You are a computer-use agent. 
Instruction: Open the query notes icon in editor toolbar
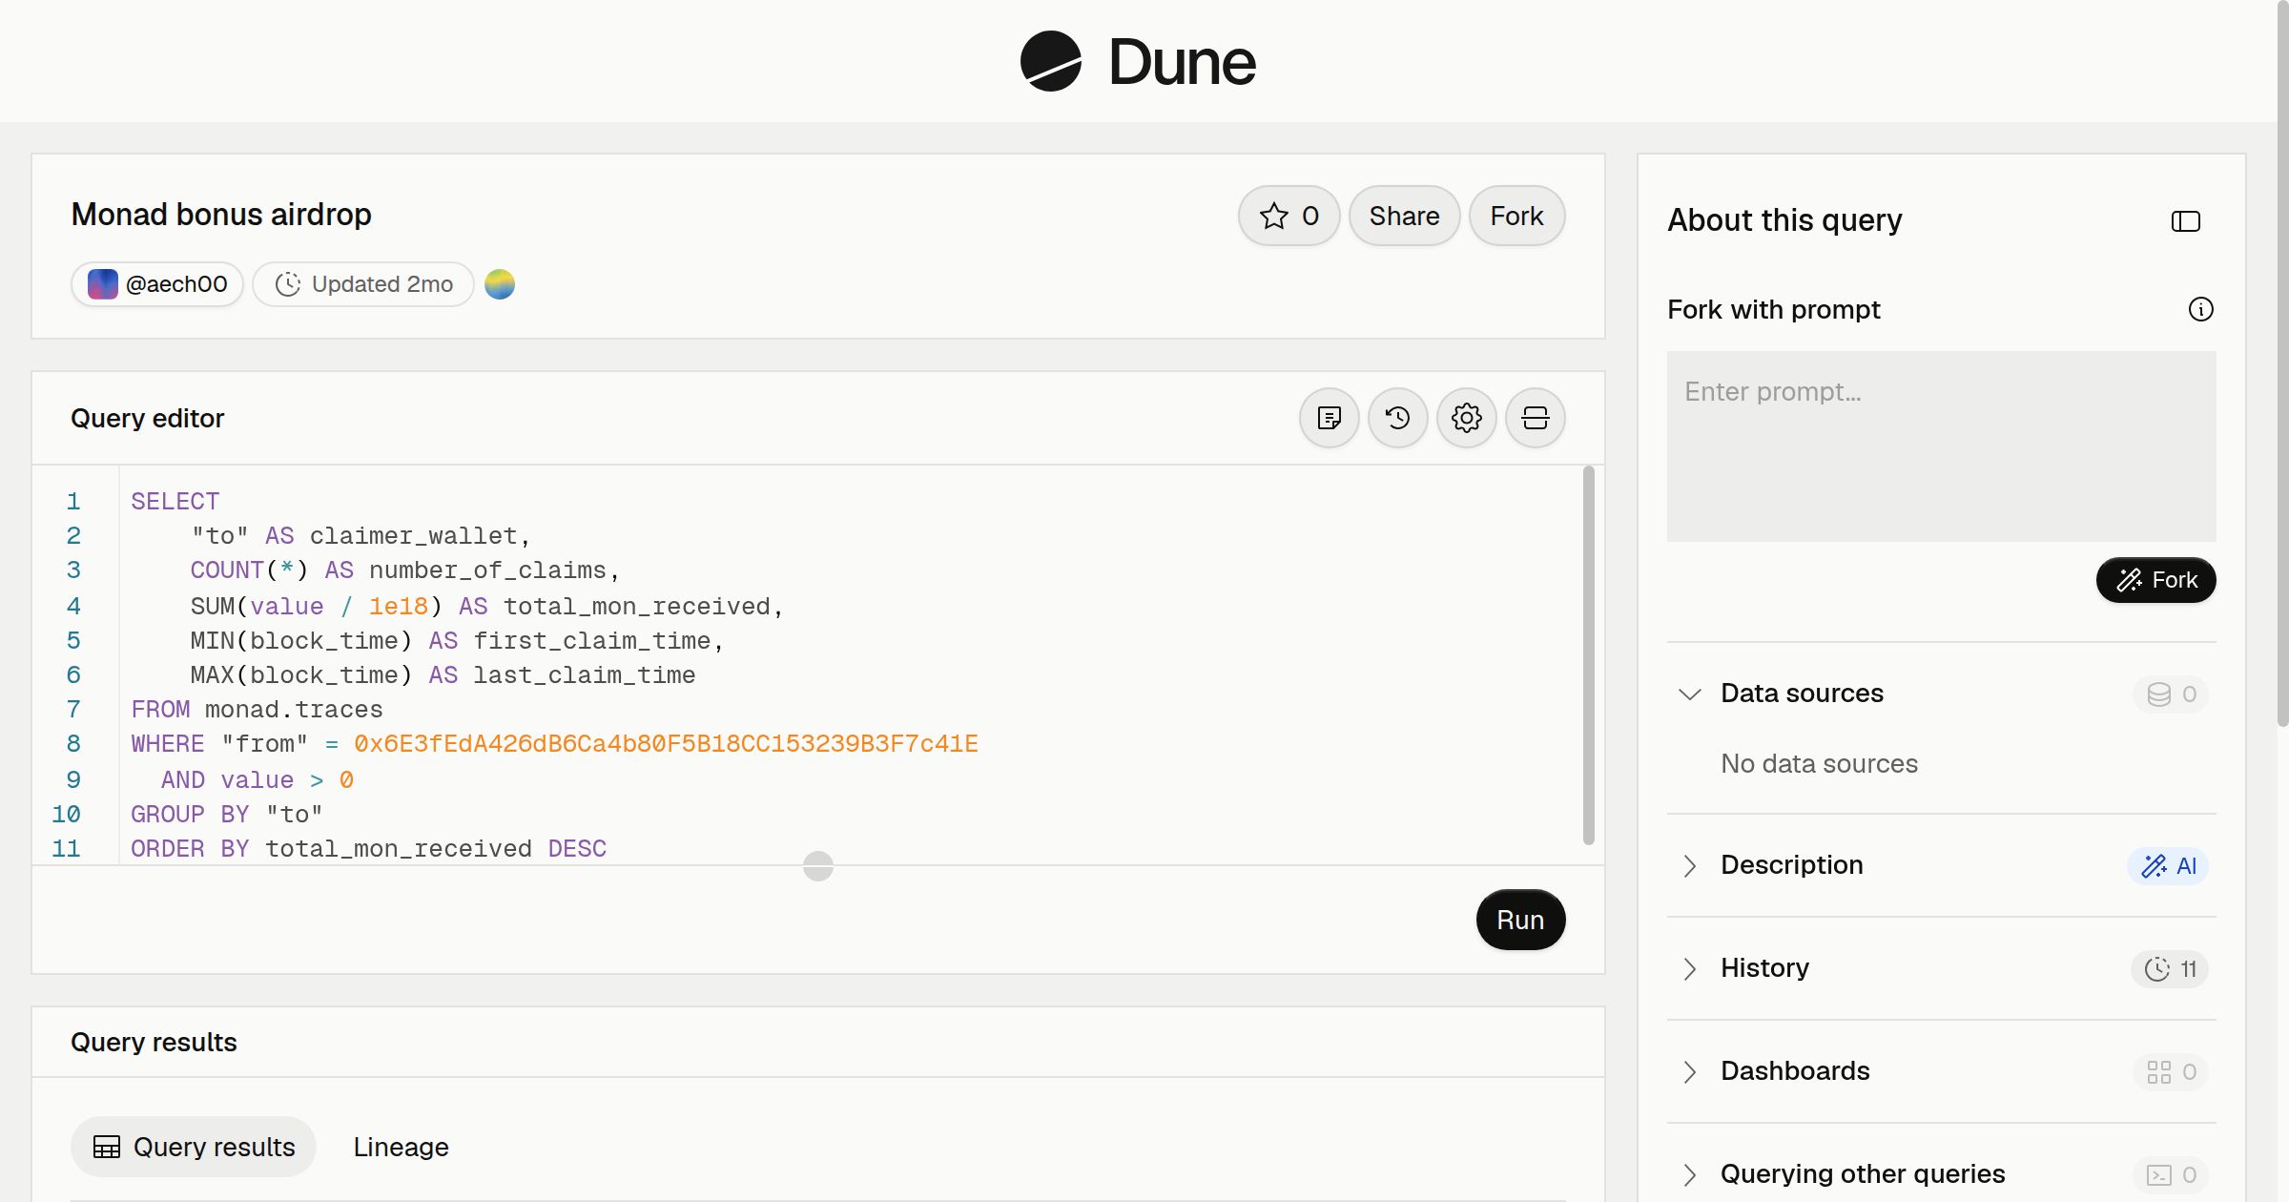pos(1329,418)
